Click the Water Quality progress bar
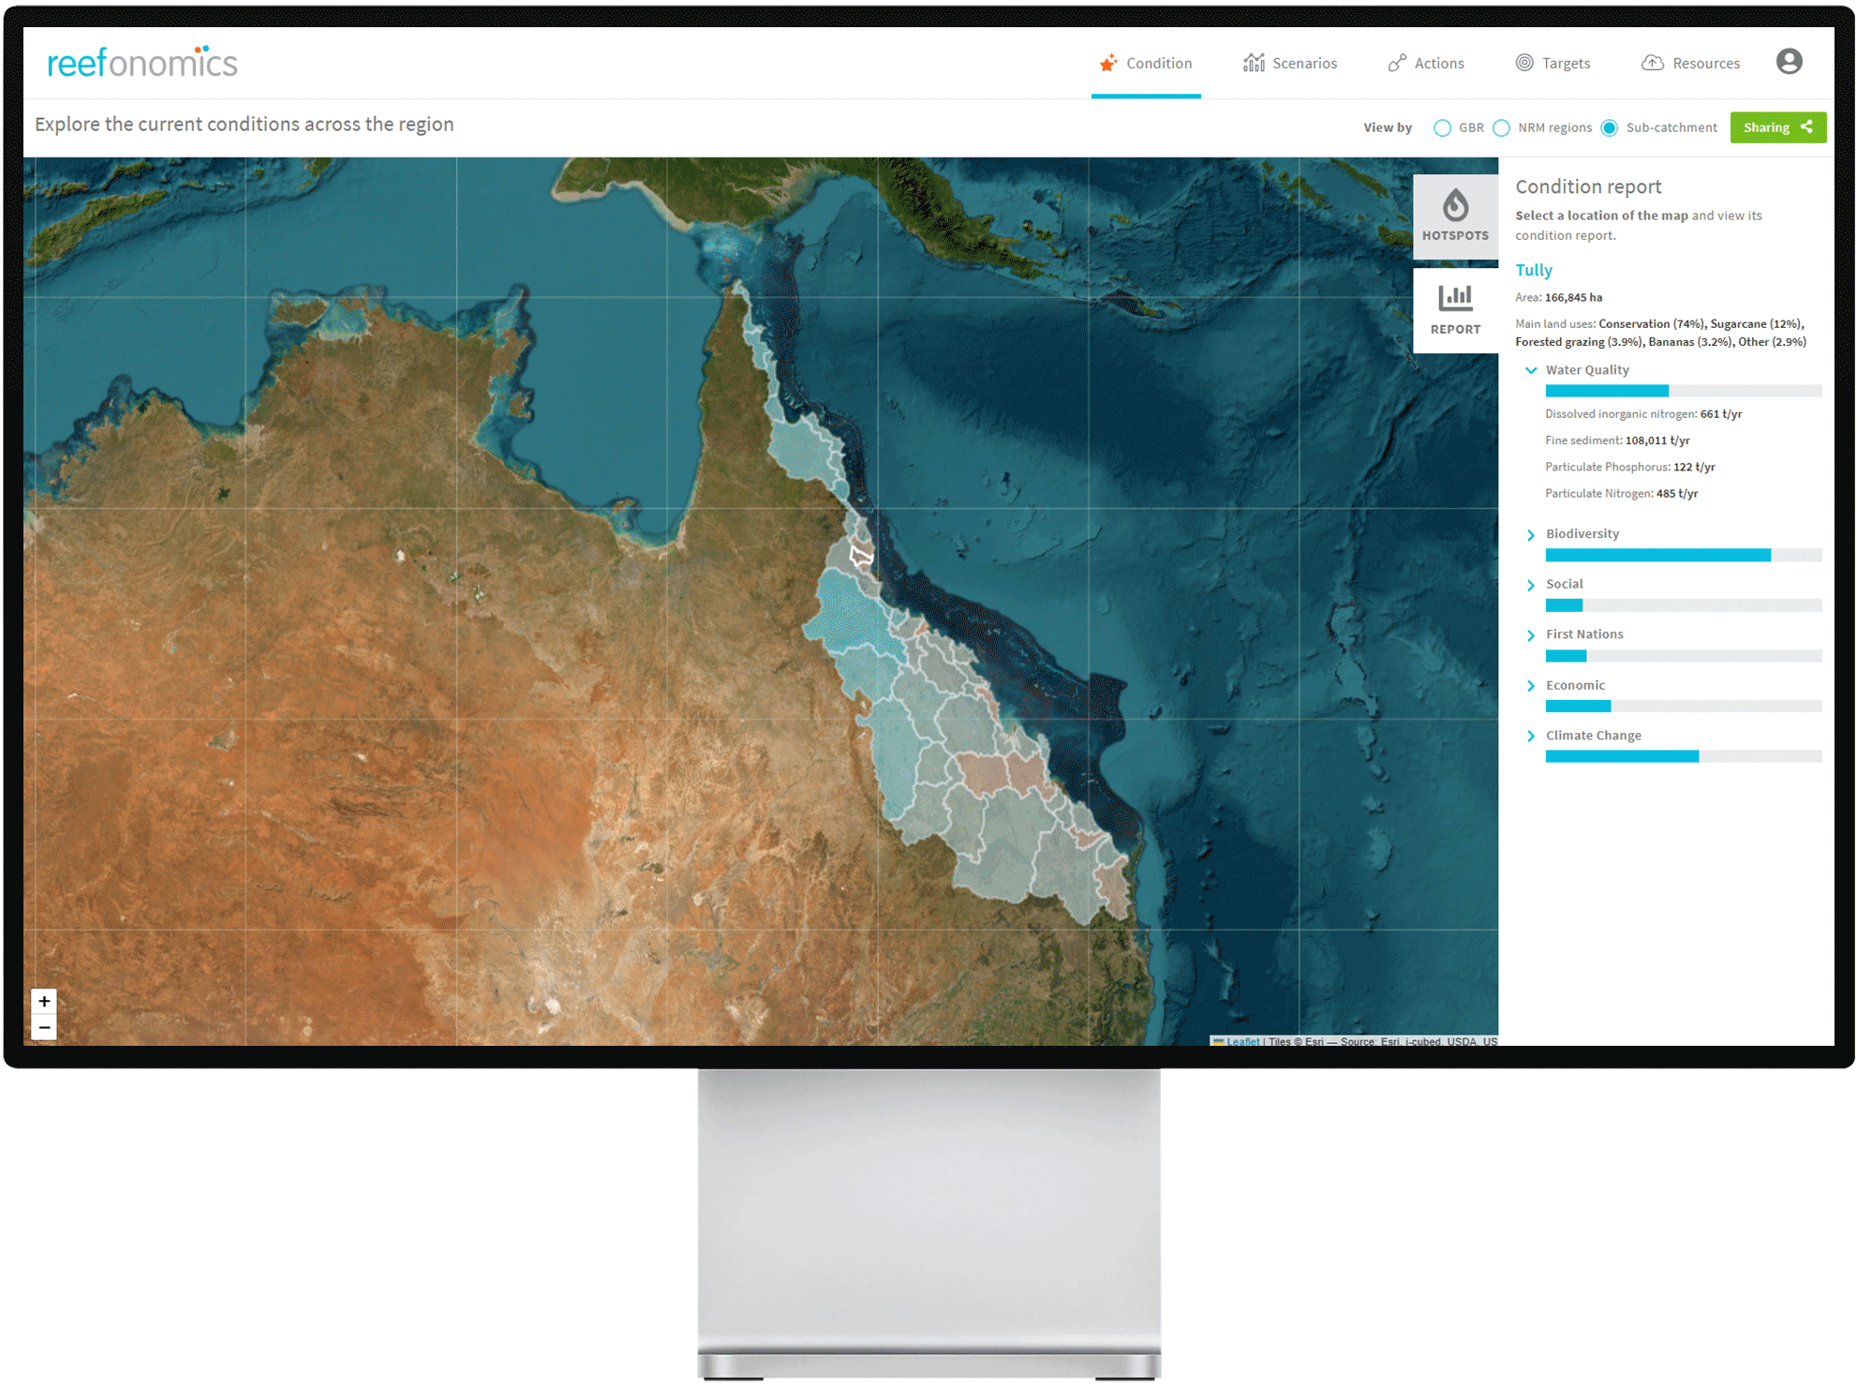 (1683, 391)
